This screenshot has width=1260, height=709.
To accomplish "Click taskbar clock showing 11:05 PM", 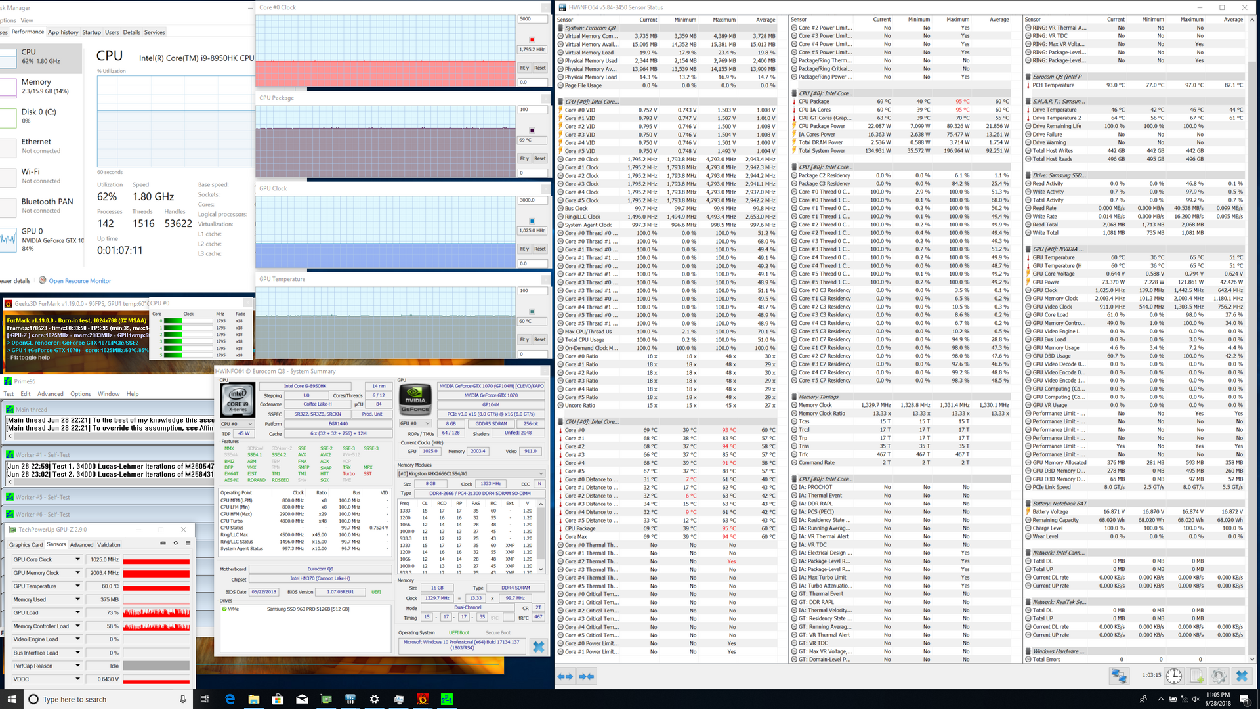I will tap(1217, 699).
